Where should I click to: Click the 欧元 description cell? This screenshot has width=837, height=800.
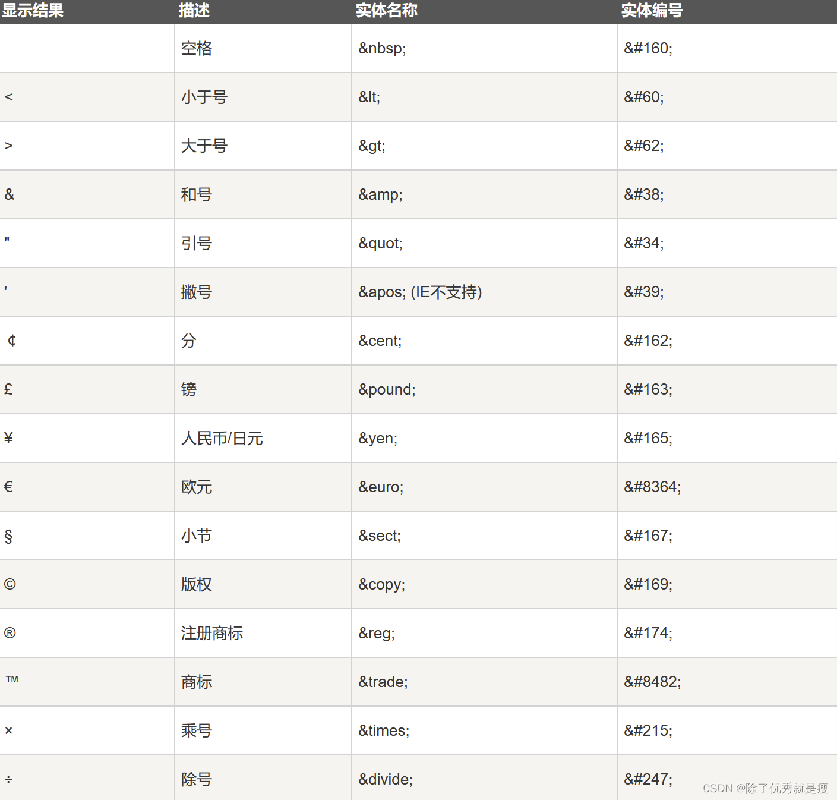[197, 487]
